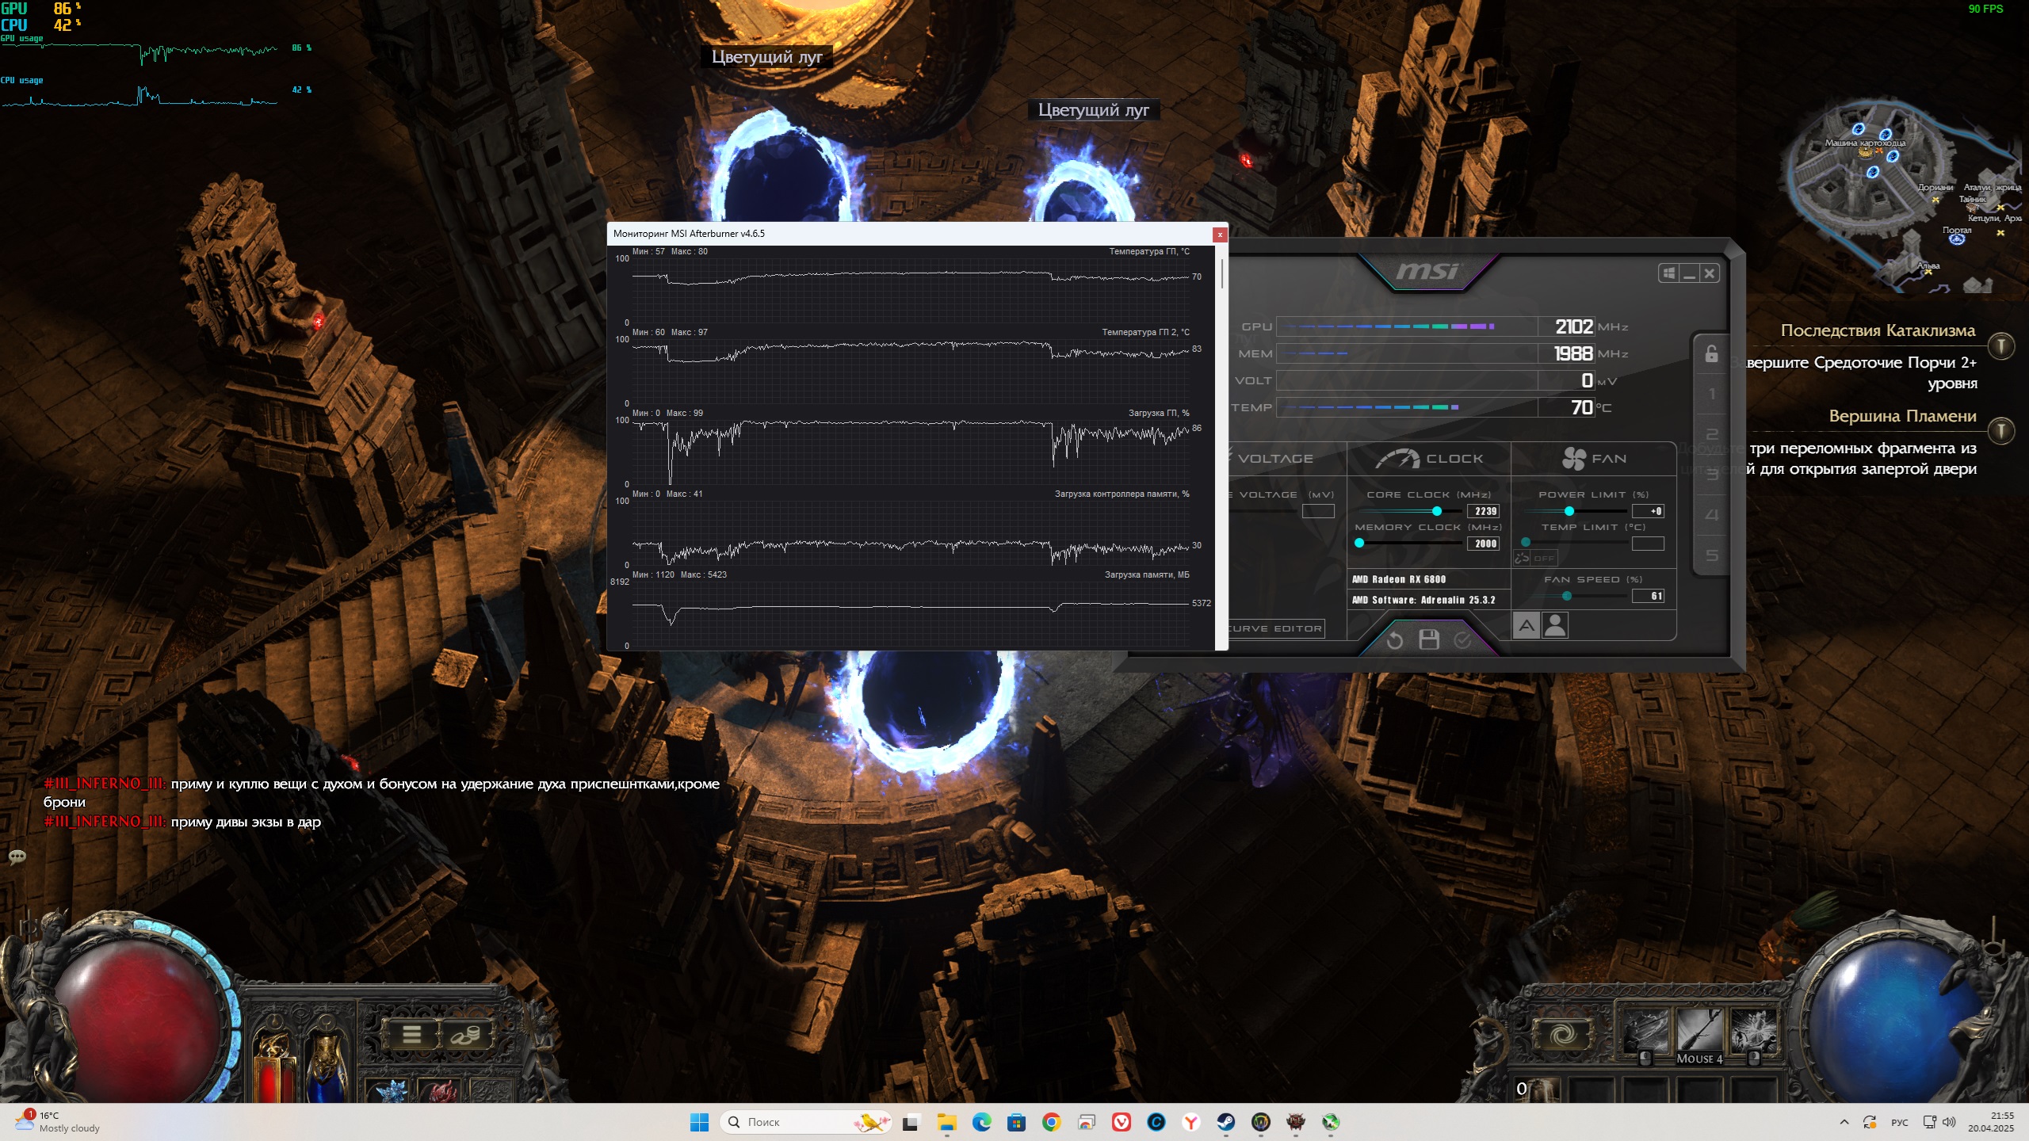The width and height of the screenshot is (2029, 1141).
Task: Click the FAN panel header icon
Action: pyautogui.click(x=1573, y=458)
